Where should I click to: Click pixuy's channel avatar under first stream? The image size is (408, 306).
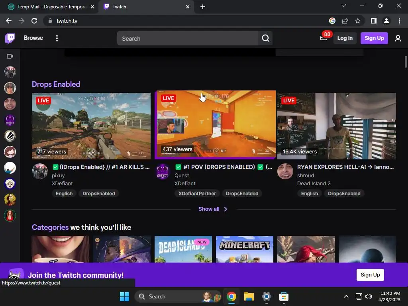click(x=40, y=171)
